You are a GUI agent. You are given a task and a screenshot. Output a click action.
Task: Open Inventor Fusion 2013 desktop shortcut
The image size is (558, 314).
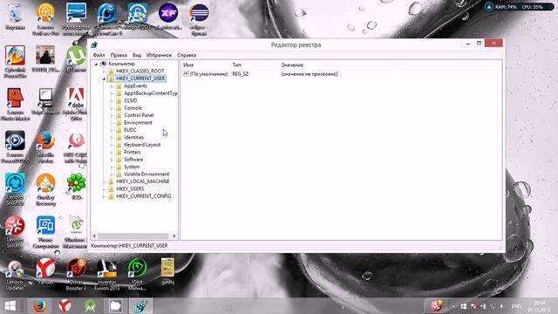(x=106, y=274)
